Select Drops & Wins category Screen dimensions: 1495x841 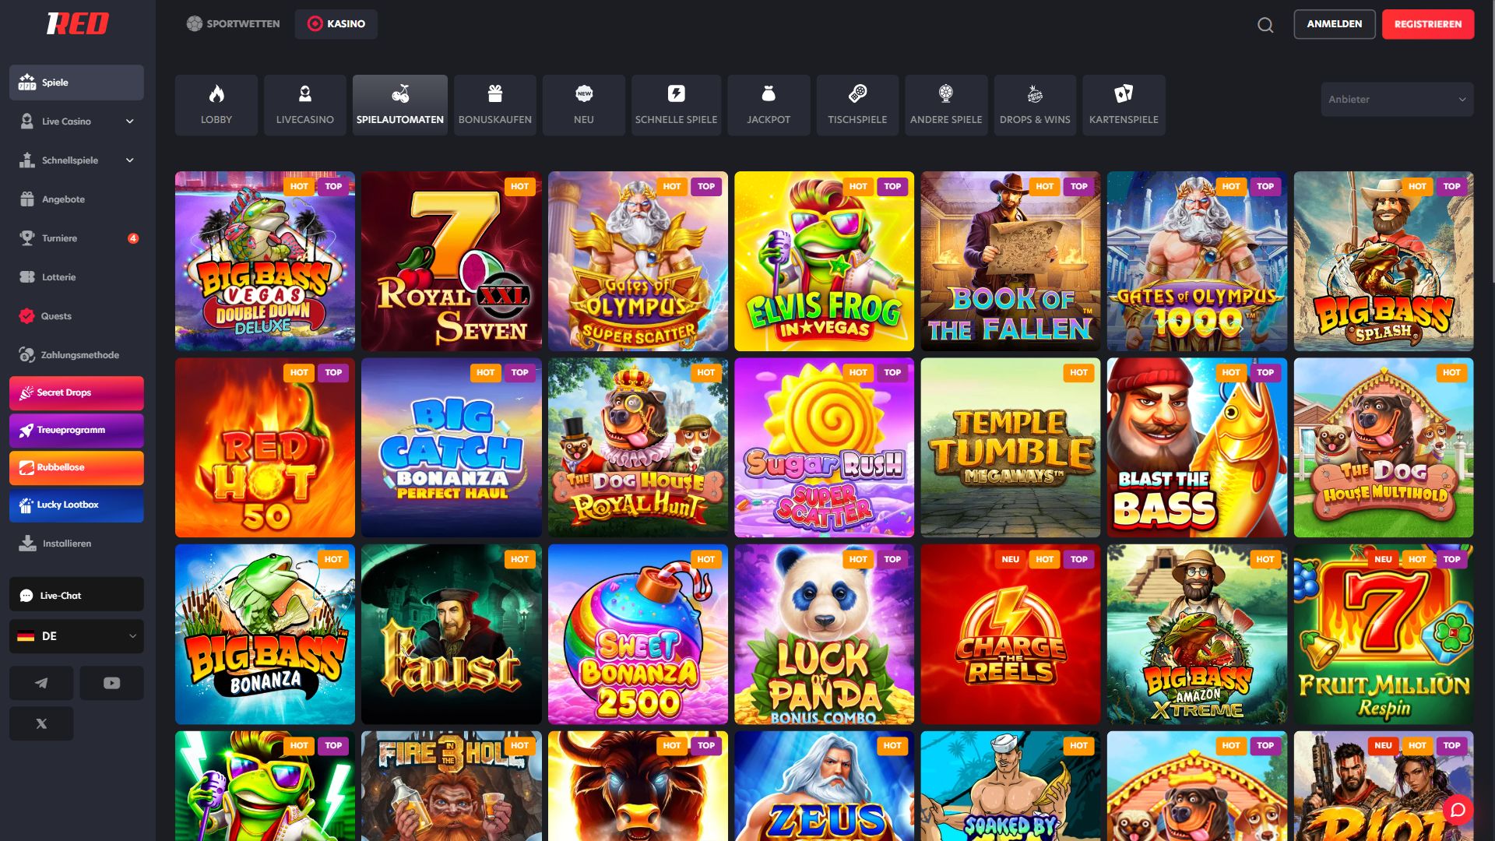click(x=1035, y=105)
